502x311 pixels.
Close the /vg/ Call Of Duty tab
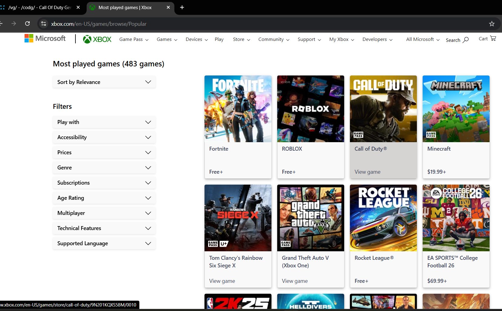coord(78,7)
